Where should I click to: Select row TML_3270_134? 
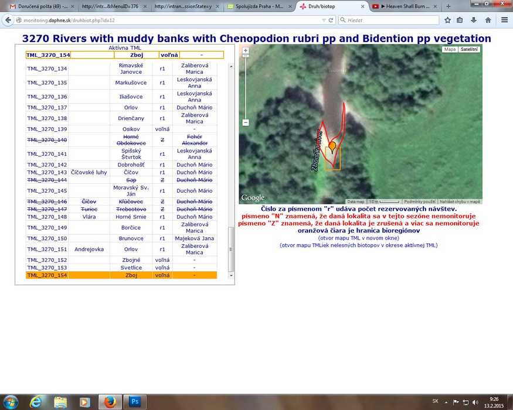pos(121,69)
